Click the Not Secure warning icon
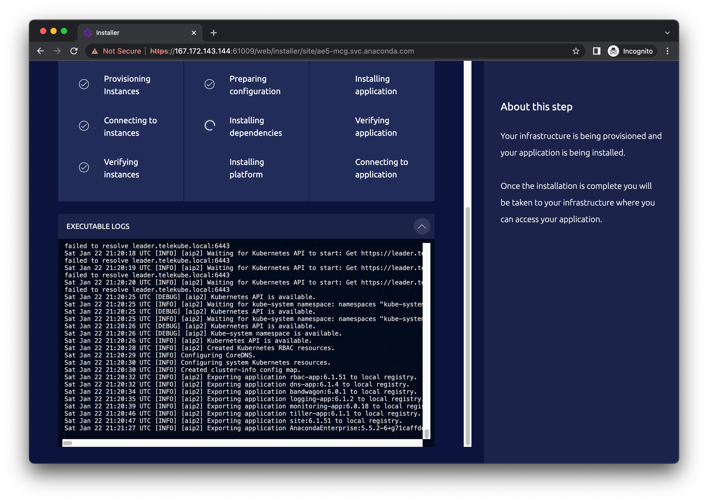 click(x=95, y=51)
